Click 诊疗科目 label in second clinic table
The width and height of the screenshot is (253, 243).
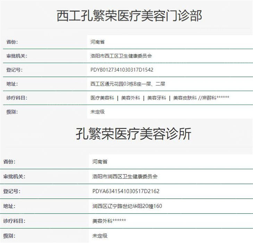14,221
